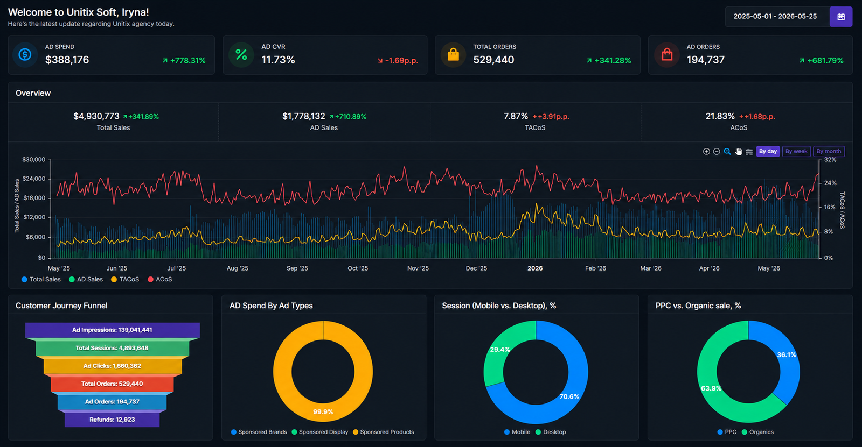This screenshot has width=862, height=447.
Task: Click the AD CVR percent icon
Action: pos(241,54)
